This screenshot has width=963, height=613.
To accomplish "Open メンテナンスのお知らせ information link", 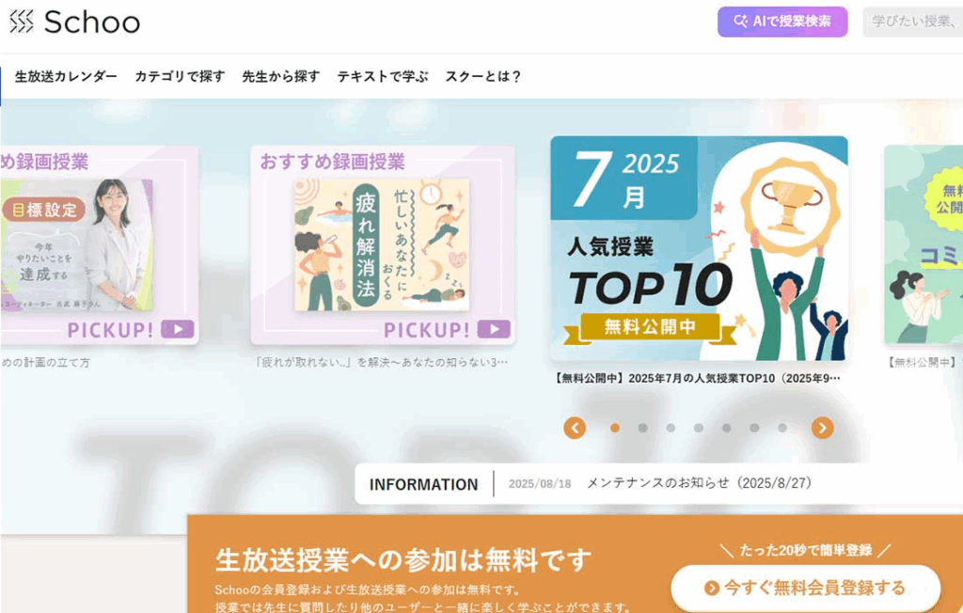I will pos(699,482).
